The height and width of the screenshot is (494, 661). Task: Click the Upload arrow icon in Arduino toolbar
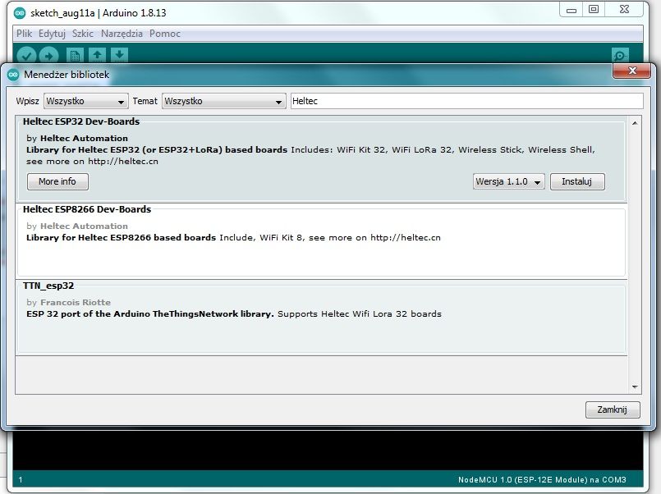coord(49,55)
